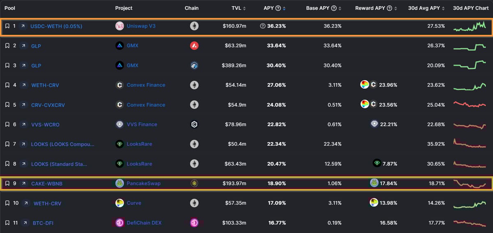Click the PancakeSwap bunny logo

tap(120, 183)
